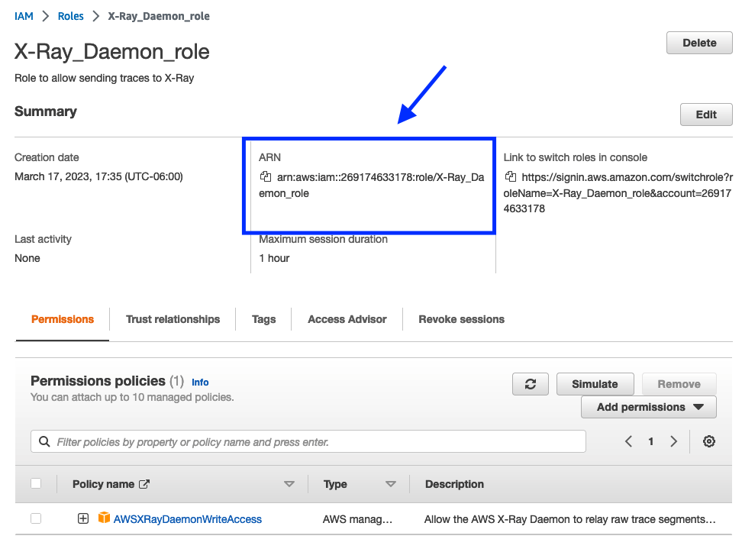Open the Permissions policies Info link
Image resolution: width=742 pixels, height=552 pixels.
[x=200, y=382]
